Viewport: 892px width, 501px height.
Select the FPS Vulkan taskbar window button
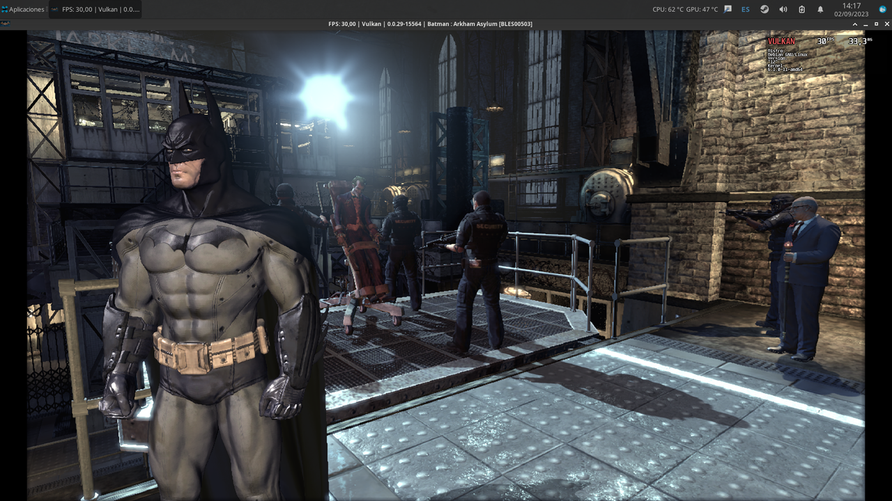tap(95, 9)
